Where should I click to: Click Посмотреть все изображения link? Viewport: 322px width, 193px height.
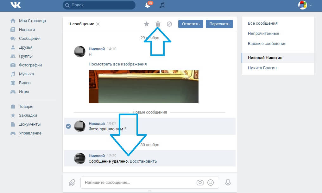pos(118,64)
